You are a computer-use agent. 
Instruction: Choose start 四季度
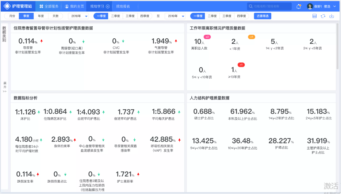pos(145,16)
